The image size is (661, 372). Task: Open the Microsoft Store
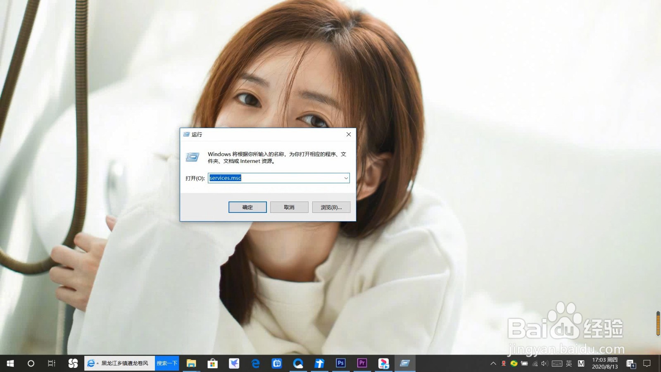pyautogui.click(x=212, y=363)
